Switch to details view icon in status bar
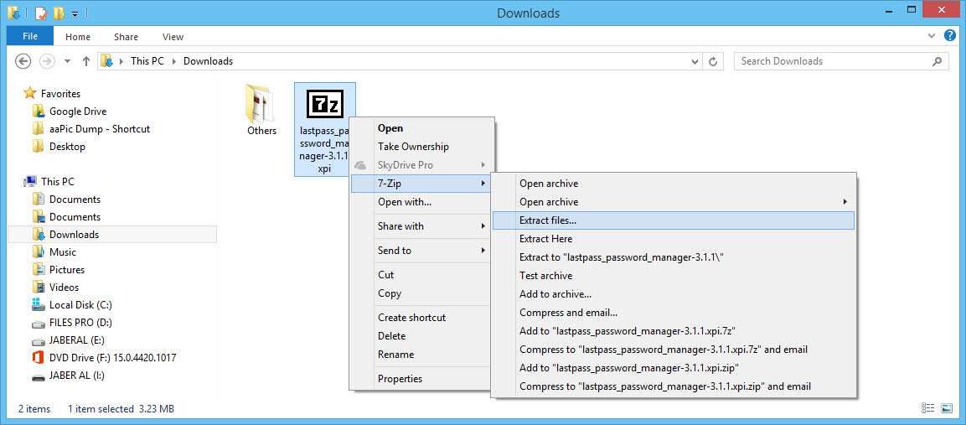 [927, 408]
